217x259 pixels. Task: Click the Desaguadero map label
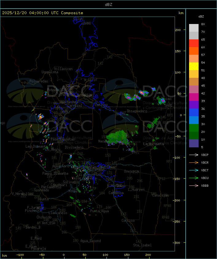(137, 111)
